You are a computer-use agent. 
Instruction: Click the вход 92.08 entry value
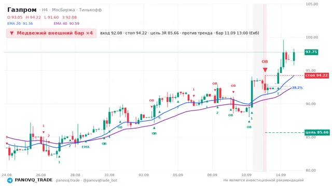pyautogui.click(x=111, y=33)
